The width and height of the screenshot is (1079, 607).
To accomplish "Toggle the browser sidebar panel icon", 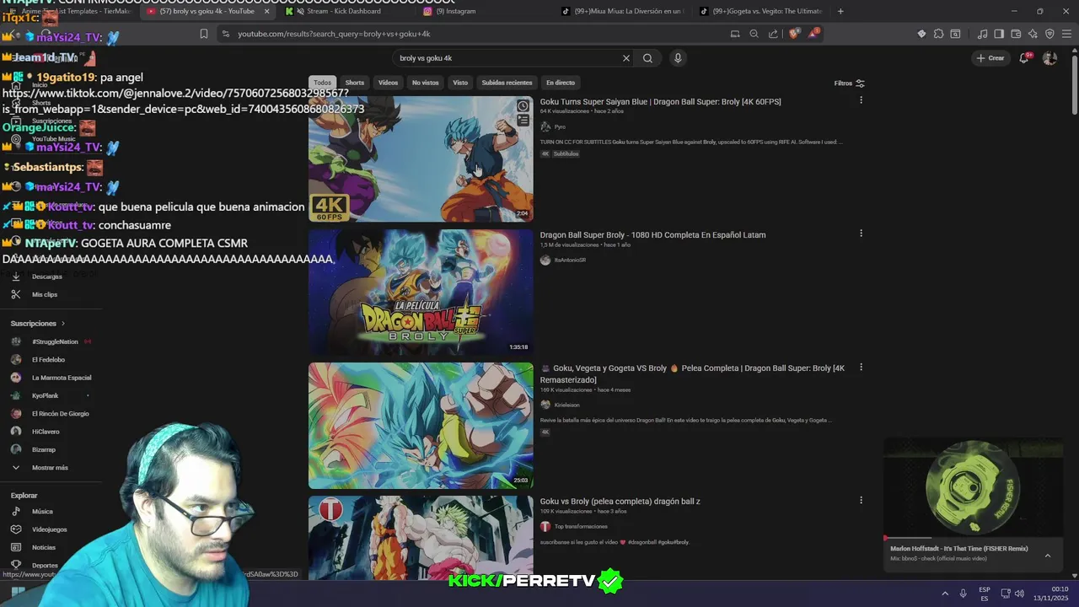I will (x=999, y=34).
